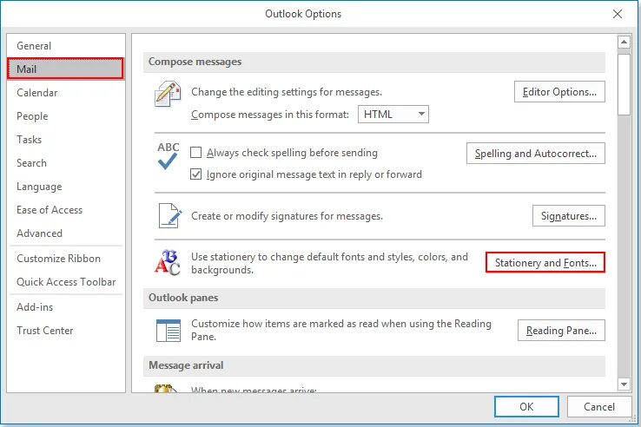Viewport: 641px width, 427px height.
Task: Click the Outlook panes section header
Action: coord(374,299)
